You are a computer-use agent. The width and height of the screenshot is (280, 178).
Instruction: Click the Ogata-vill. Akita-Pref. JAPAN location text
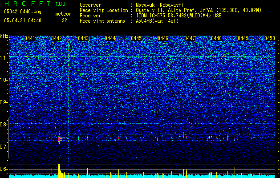pos(199,10)
